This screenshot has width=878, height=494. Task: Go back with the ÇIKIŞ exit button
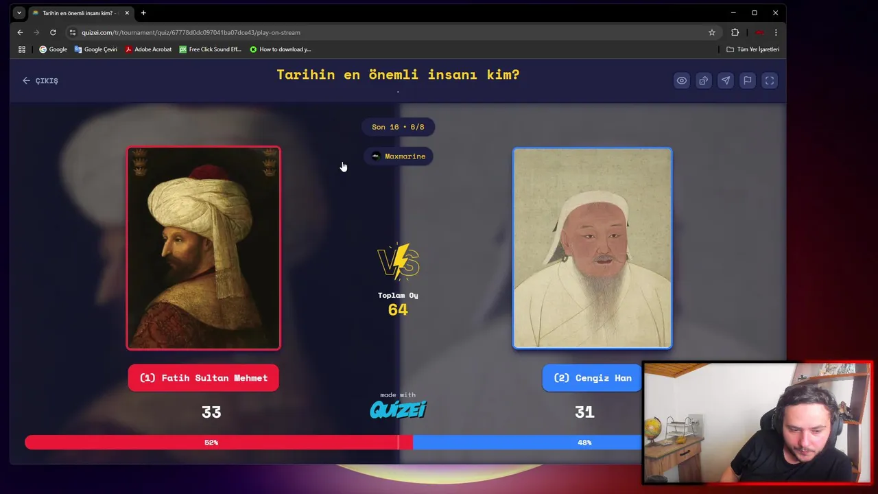pyautogui.click(x=40, y=81)
